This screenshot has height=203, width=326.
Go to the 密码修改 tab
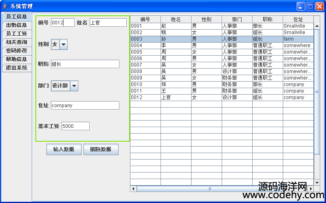tap(17, 51)
